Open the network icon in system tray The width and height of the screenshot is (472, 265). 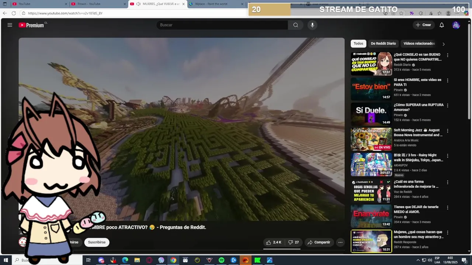click(424, 260)
